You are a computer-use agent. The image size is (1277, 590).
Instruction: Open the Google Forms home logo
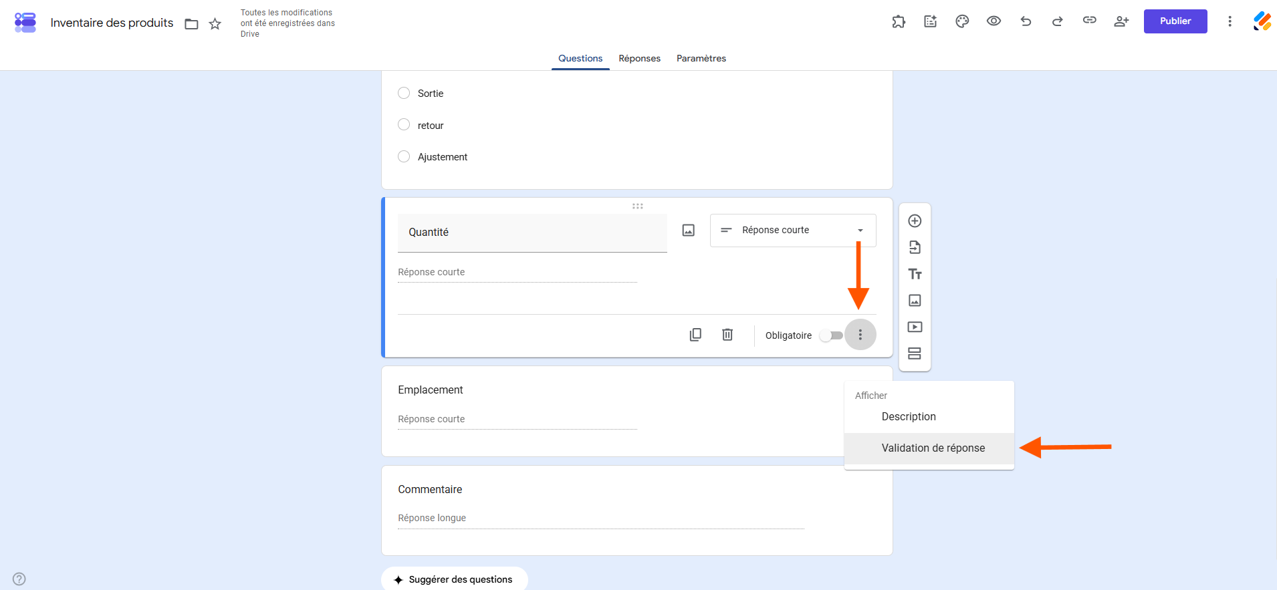[x=25, y=22]
